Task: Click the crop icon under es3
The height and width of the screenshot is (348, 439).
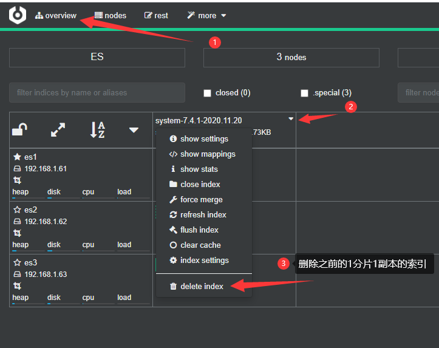Action: point(17,286)
